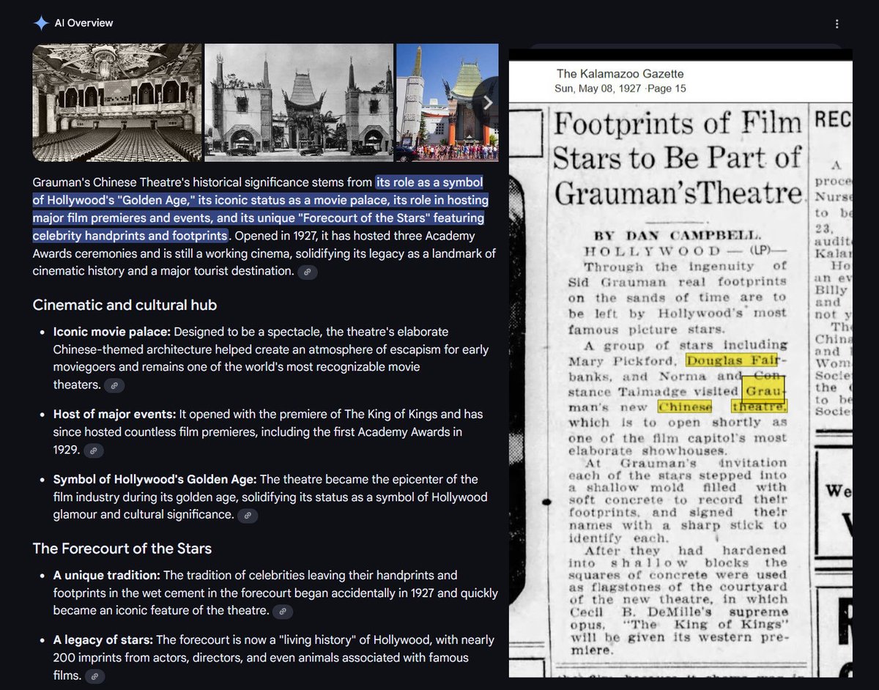This screenshot has height=690, width=879.
Task: Click the source link icon after 'cultural significance'
Action: pos(248,516)
